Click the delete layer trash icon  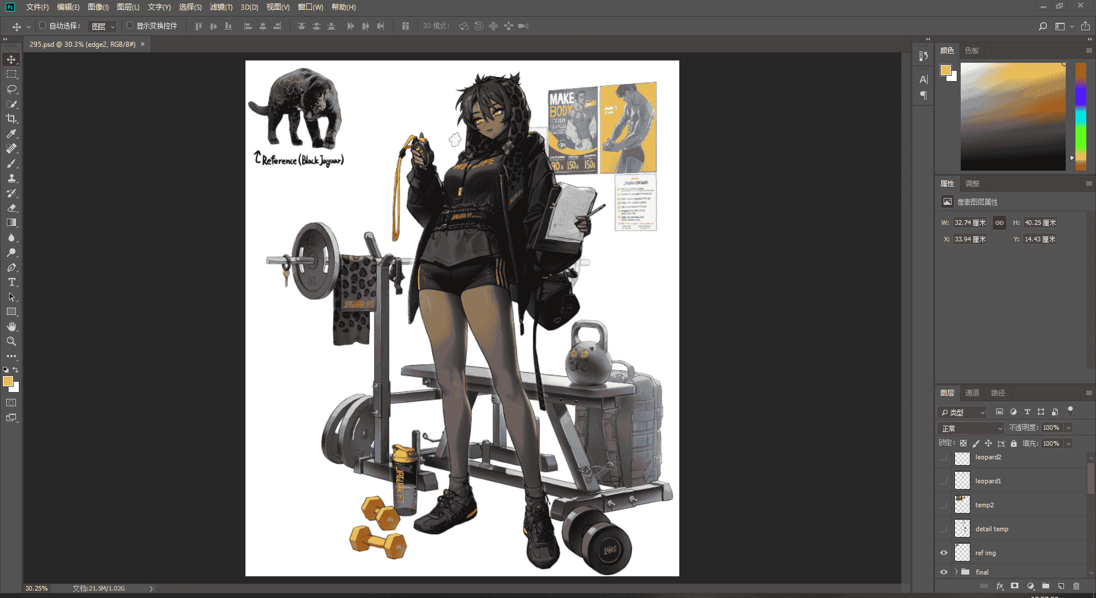1076,586
